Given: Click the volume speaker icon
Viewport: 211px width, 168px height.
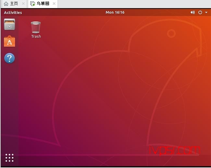Looking at the screenshot, I should click(192, 13).
